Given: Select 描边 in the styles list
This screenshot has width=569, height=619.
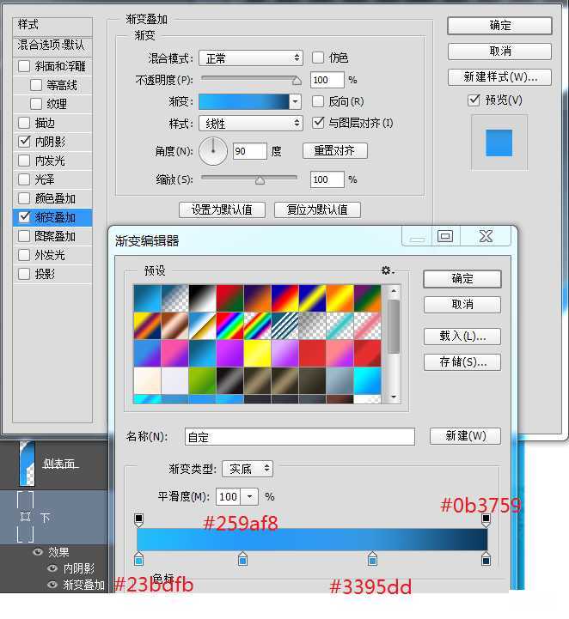Looking at the screenshot, I should pyautogui.click(x=45, y=123).
